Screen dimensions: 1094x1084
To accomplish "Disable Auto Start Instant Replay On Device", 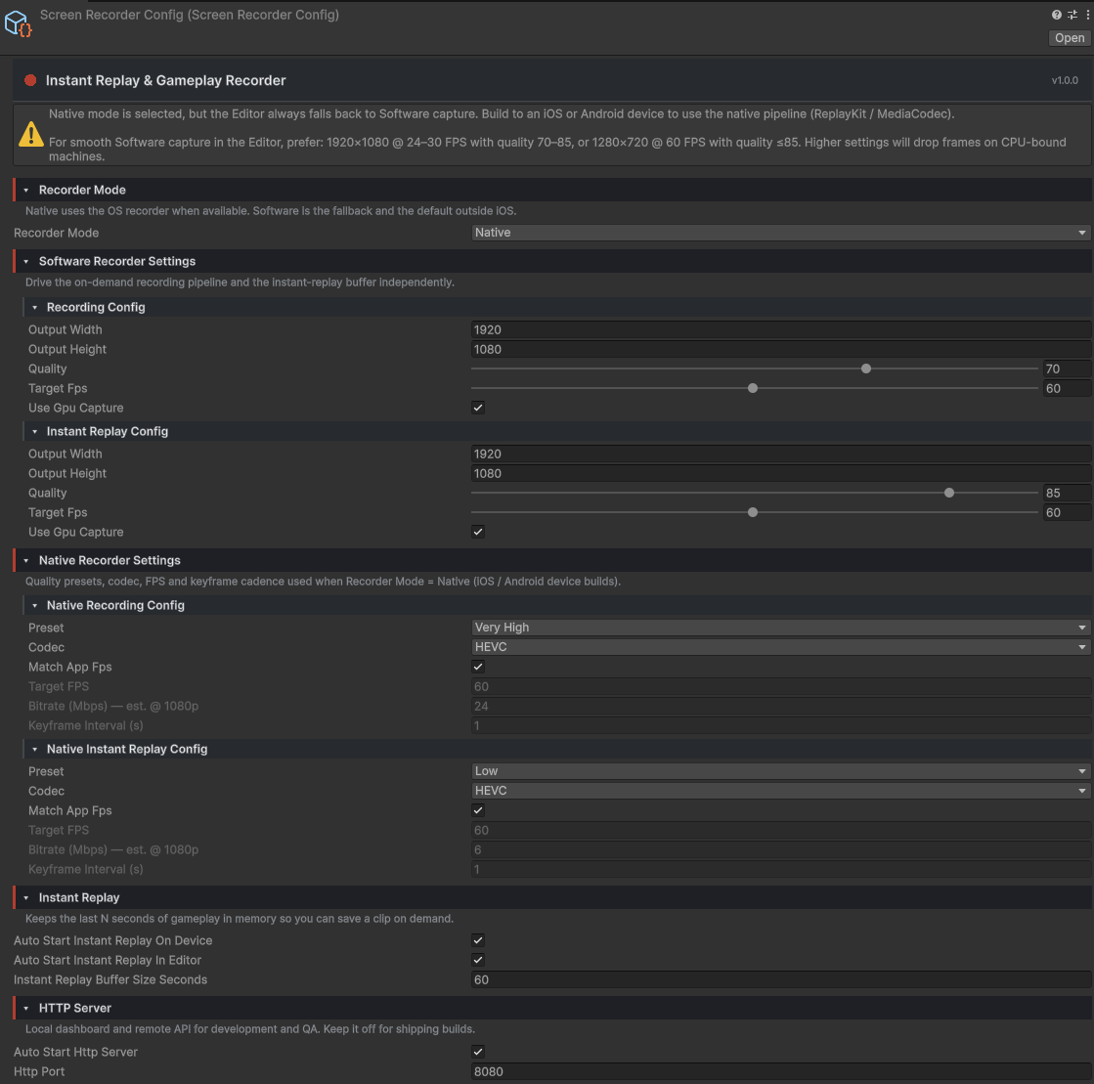I will pyautogui.click(x=478, y=940).
